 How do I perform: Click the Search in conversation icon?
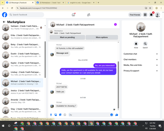point(145,44)
